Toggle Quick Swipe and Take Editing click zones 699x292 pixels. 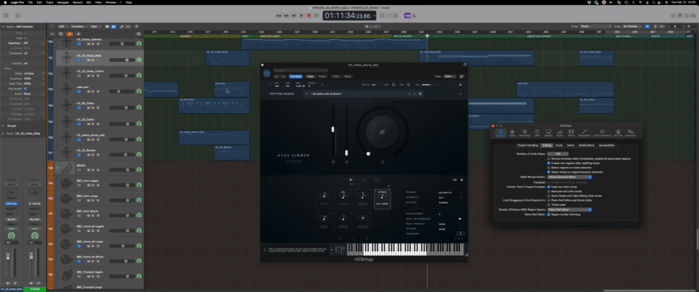point(549,196)
